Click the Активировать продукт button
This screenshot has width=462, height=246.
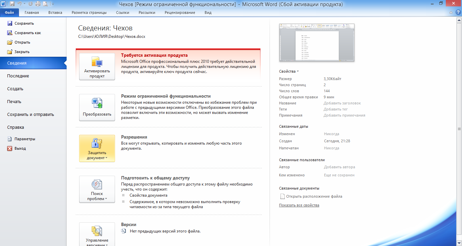coord(97,67)
